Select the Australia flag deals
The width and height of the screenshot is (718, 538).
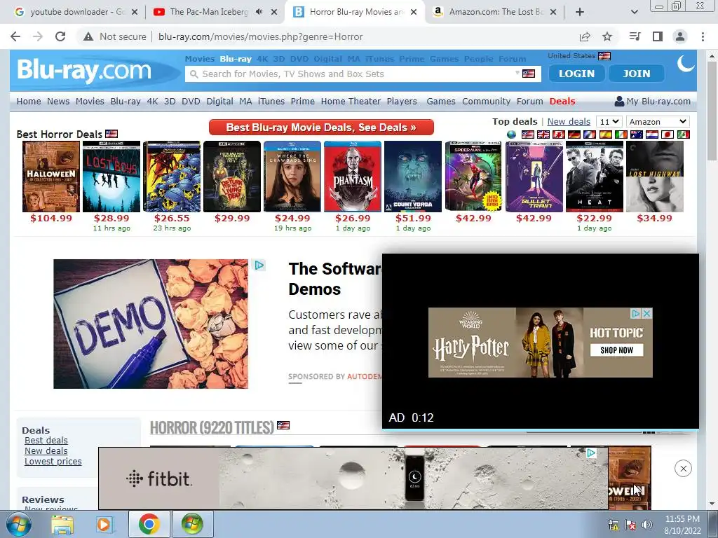coord(637,134)
